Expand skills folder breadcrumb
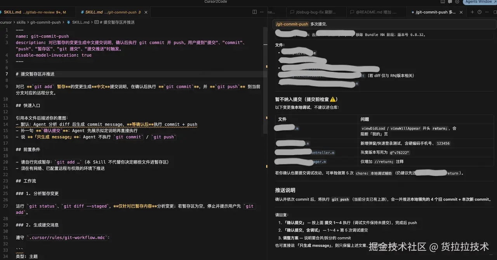The height and width of the screenshot is (260, 497). pyautogui.click(x=21, y=22)
